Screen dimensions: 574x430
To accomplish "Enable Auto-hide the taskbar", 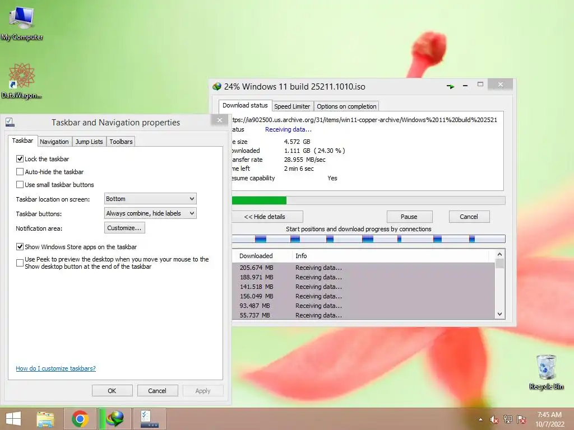I will (20, 171).
